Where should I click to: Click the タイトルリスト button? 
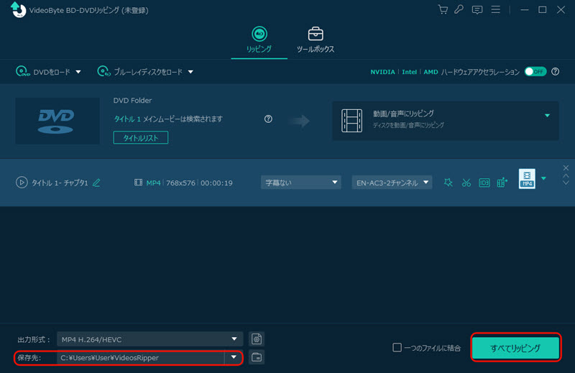(x=140, y=137)
